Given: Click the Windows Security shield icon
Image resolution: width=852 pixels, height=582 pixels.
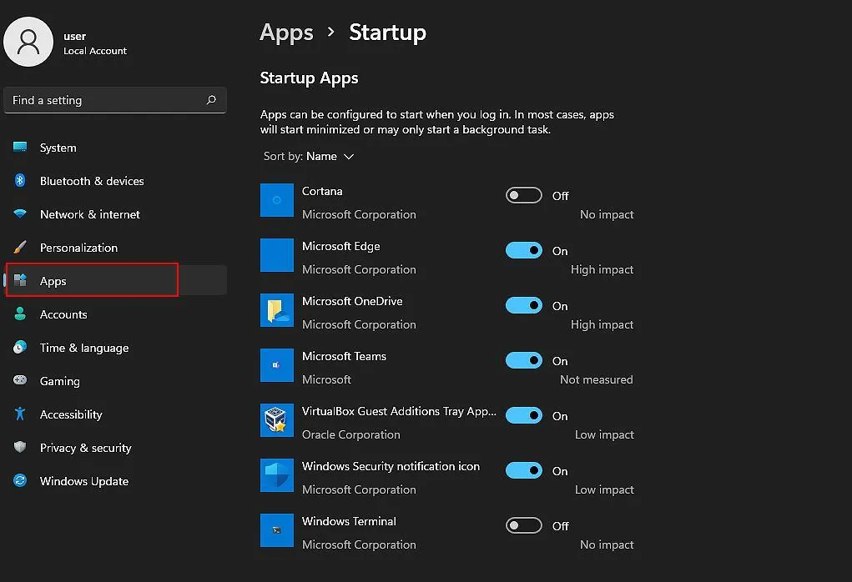Looking at the screenshot, I should 276,475.
